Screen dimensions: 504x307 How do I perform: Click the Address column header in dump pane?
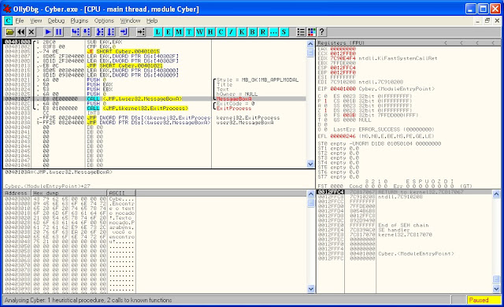(17, 193)
